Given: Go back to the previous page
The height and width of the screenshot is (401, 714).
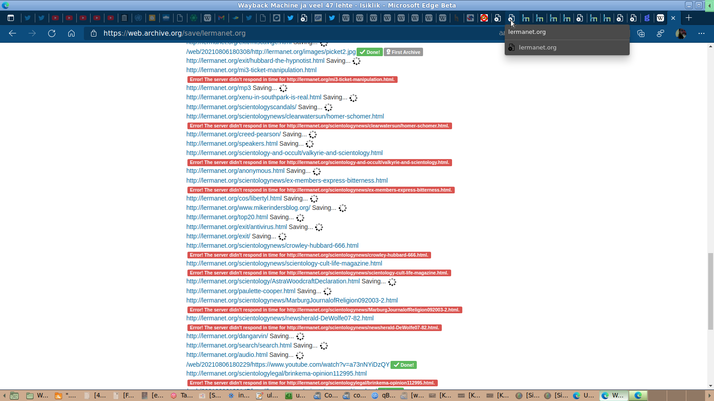Looking at the screenshot, I should (x=12, y=33).
